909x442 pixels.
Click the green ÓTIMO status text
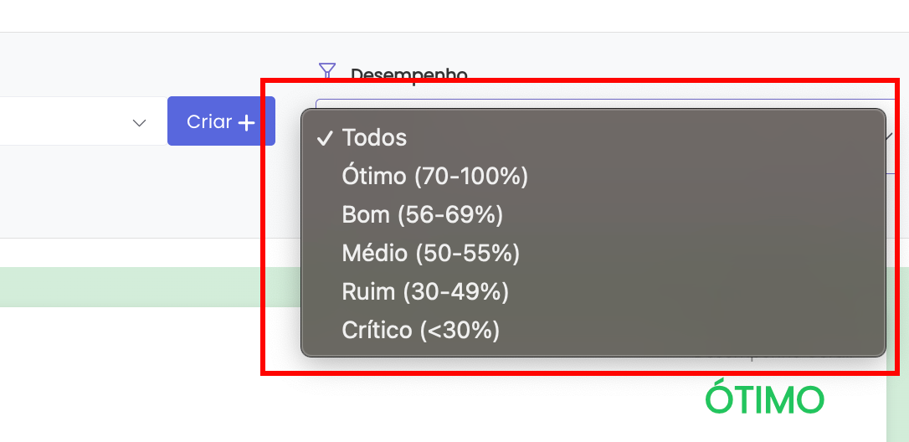coord(764,400)
